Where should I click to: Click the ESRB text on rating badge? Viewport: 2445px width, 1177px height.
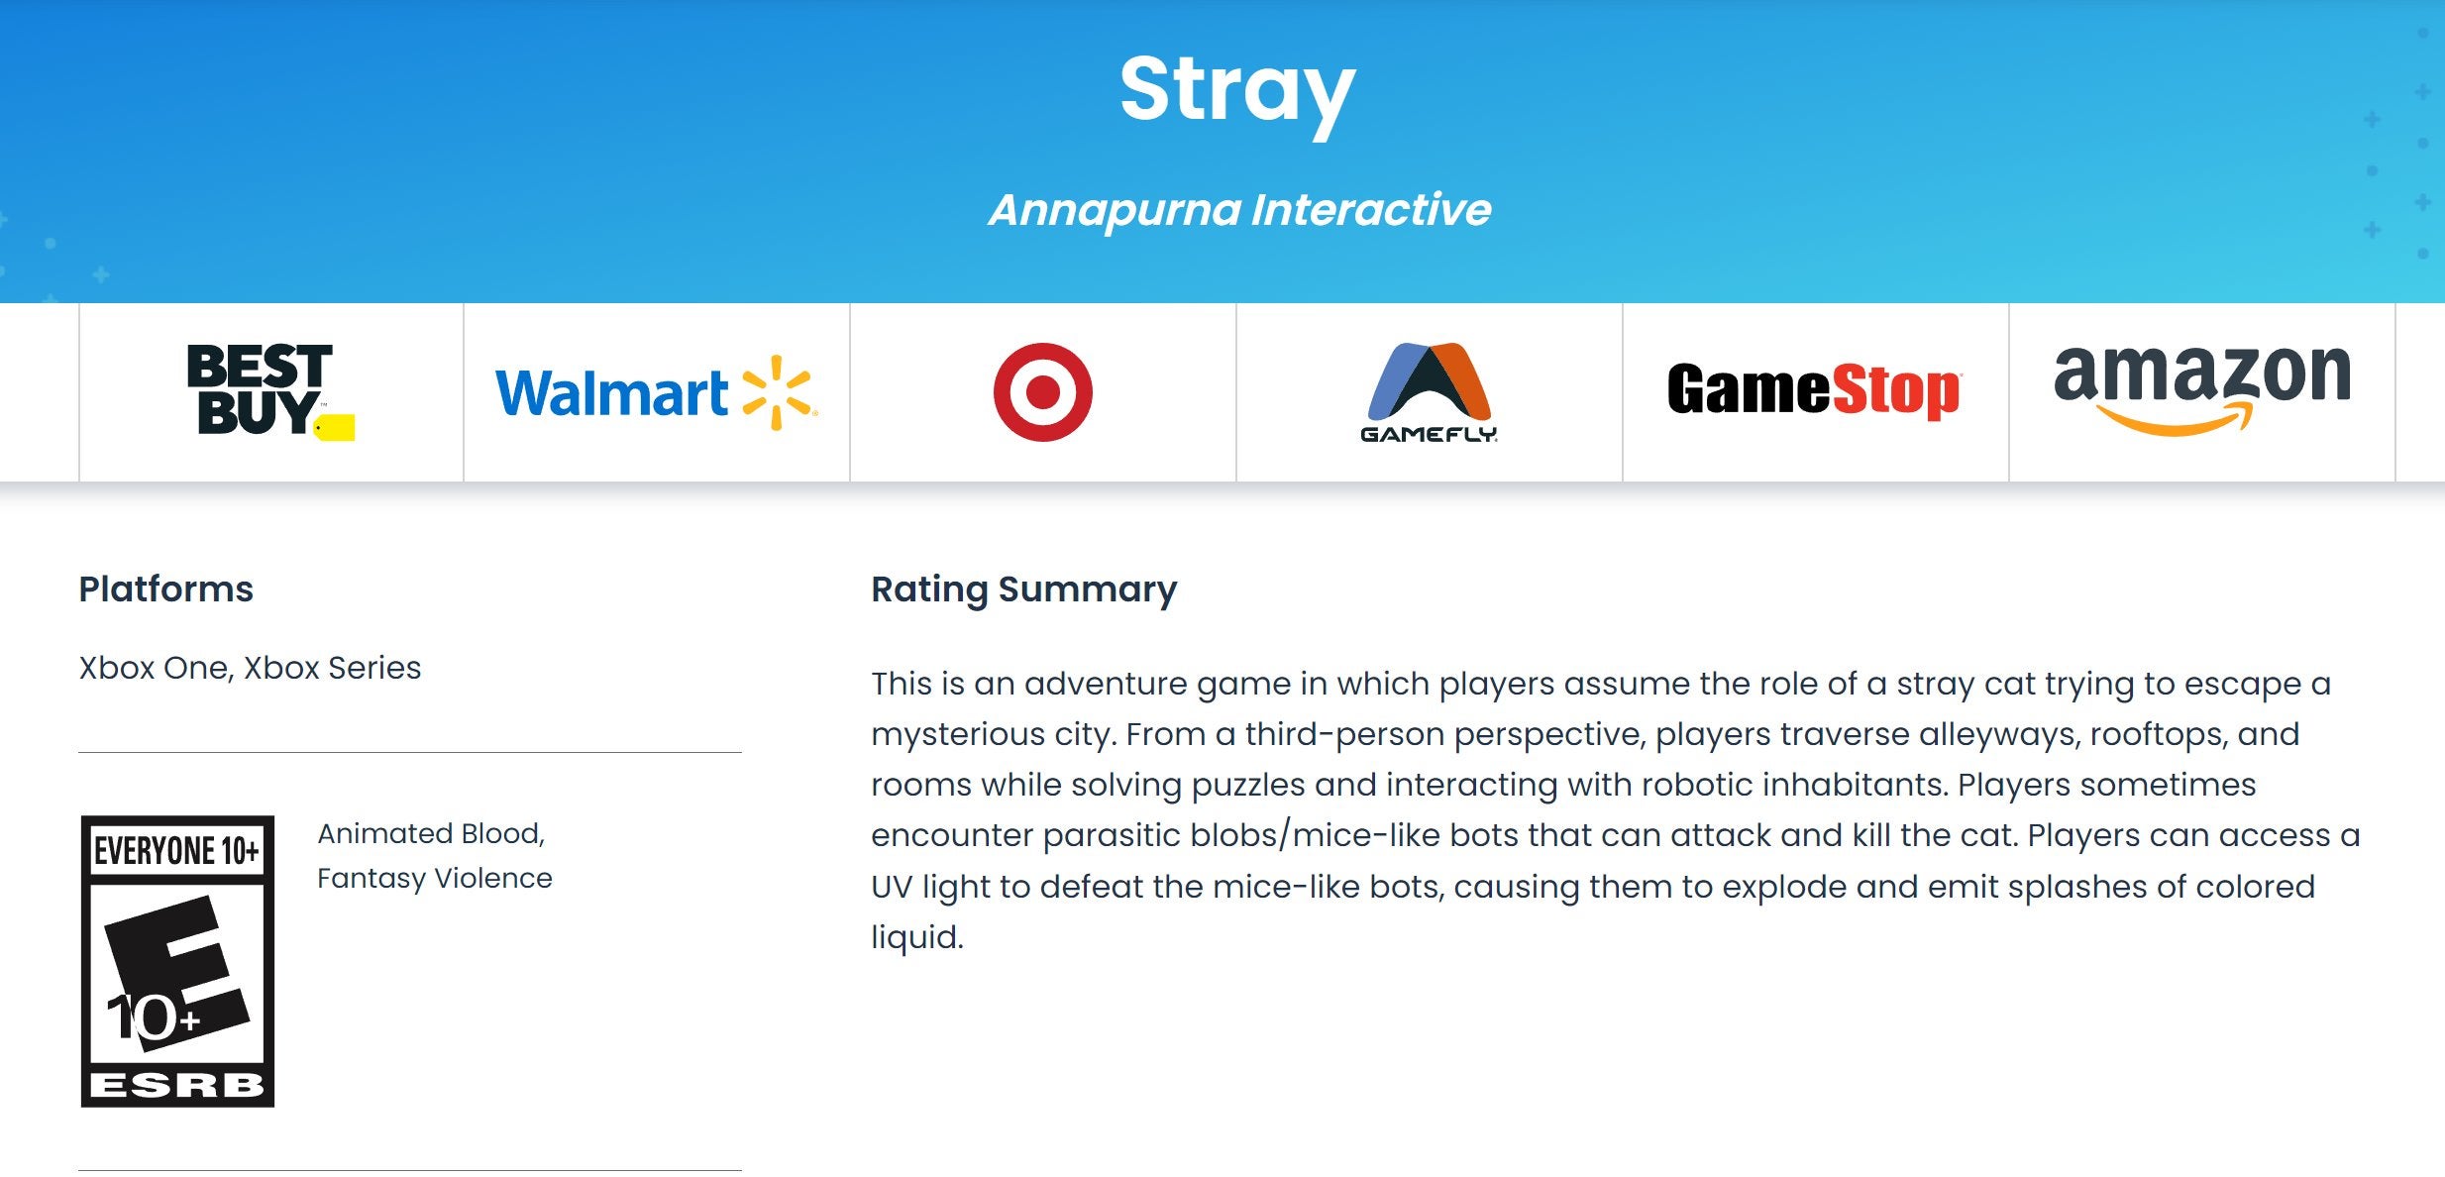click(177, 1086)
